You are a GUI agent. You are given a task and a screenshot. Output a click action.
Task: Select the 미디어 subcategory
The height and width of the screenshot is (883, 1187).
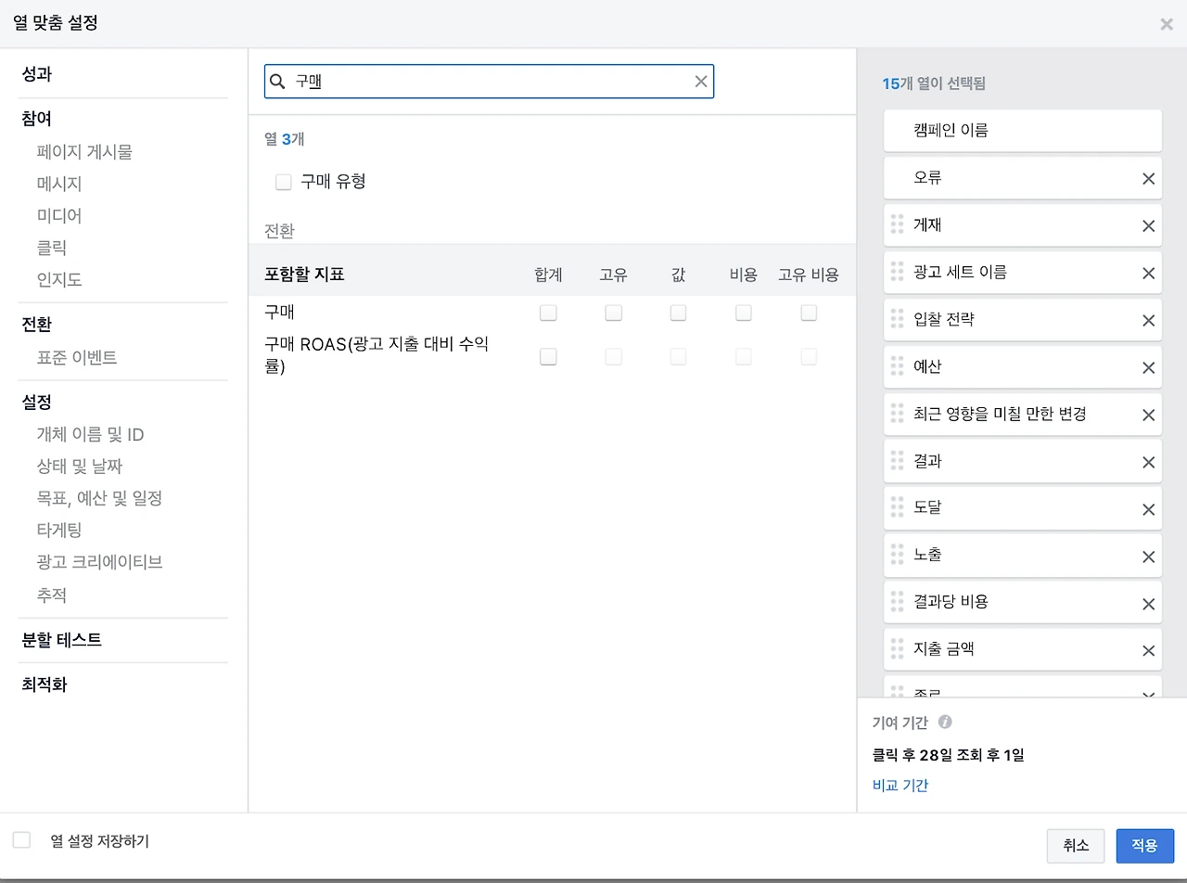point(59,216)
